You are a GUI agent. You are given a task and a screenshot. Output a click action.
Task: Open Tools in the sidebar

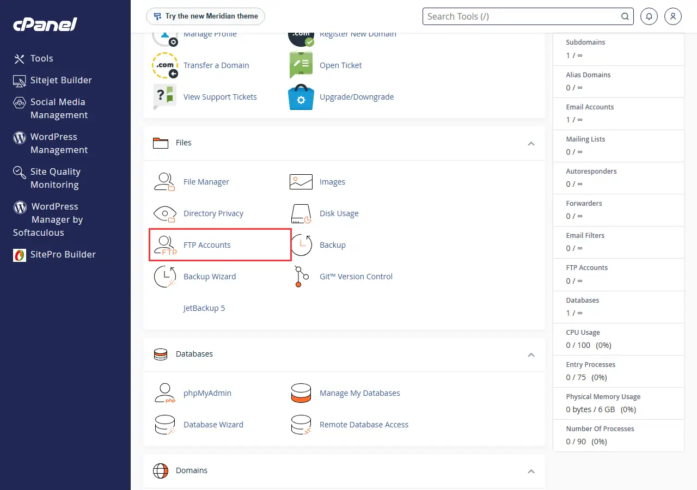[33, 58]
